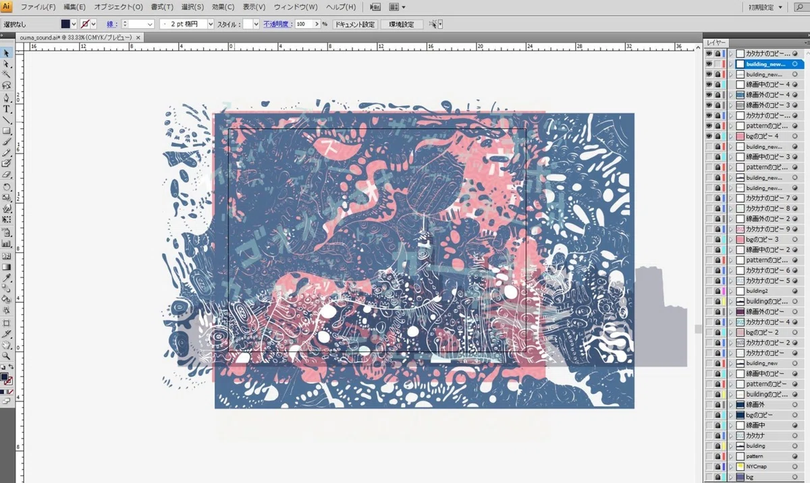810x483 pixels.
Task: Select the Selection (black arrow) tool
Action: point(7,53)
